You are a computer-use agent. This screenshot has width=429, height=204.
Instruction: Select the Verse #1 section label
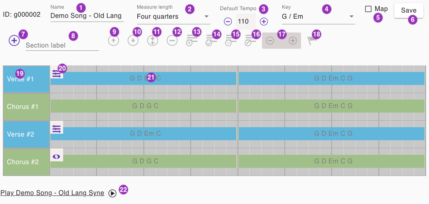[x=26, y=79]
